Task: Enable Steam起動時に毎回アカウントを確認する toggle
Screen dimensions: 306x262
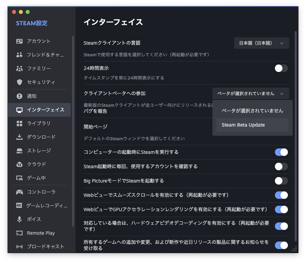Action: pos(281,166)
